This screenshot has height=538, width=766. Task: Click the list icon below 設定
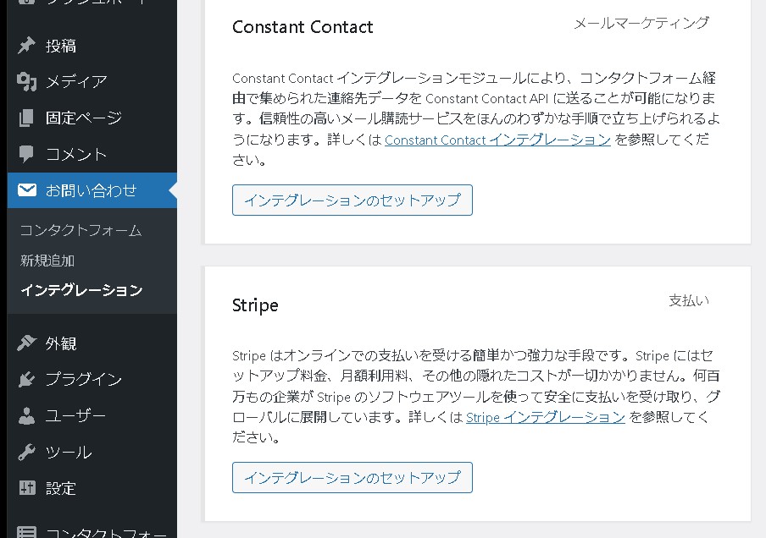tap(27, 531)
